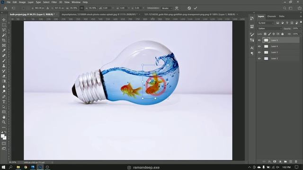Toggle lock transparent pixels
The image size is (303, 170).
pos(265,34)
